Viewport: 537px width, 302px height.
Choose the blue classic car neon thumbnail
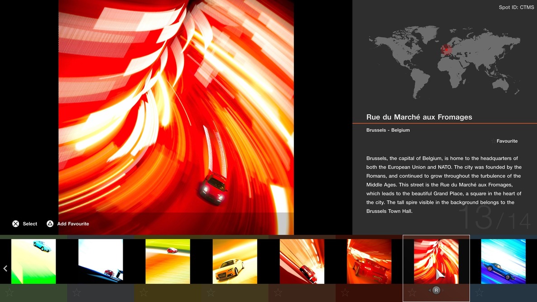[x=503, y=261]
